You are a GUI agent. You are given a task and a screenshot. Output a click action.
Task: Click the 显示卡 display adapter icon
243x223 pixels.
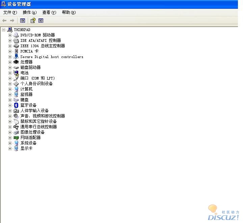click(x=16, y=148)
